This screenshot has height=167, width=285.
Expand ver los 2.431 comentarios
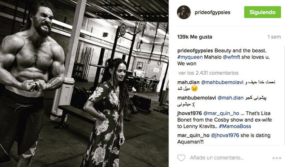coord(208,73)
